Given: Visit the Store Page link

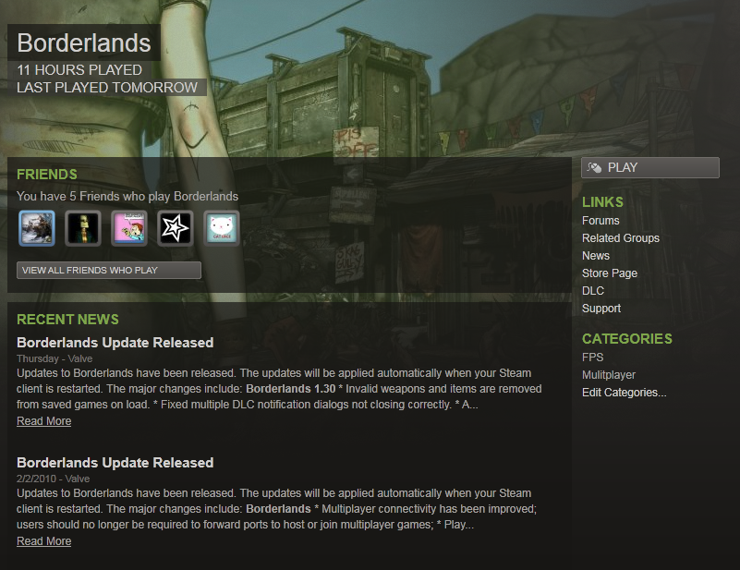Looking at the screenshot, I should (x=609, y=273).
